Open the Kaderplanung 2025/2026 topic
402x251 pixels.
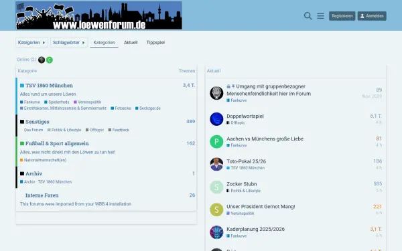[x=255, y=229]
